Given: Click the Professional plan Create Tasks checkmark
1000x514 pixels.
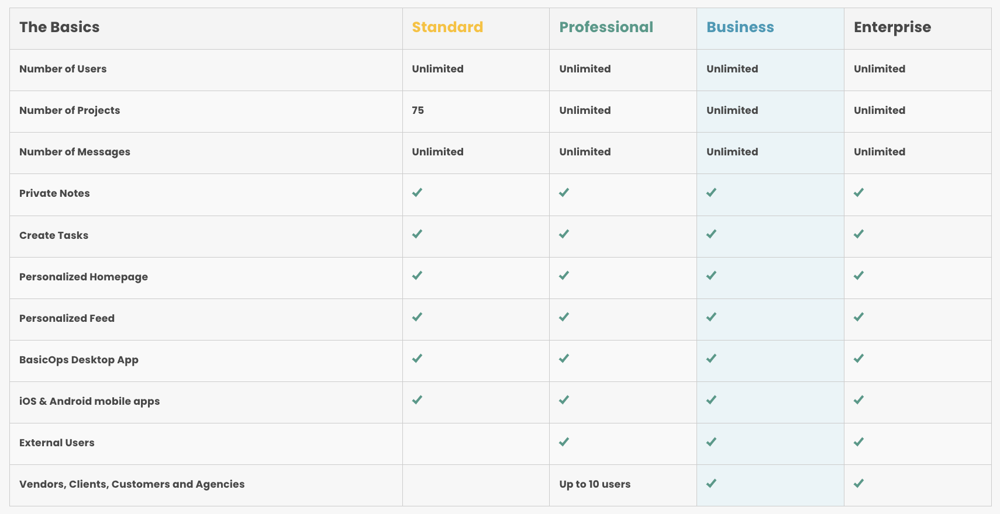Looking at the screenshot, I should [564, 234].
